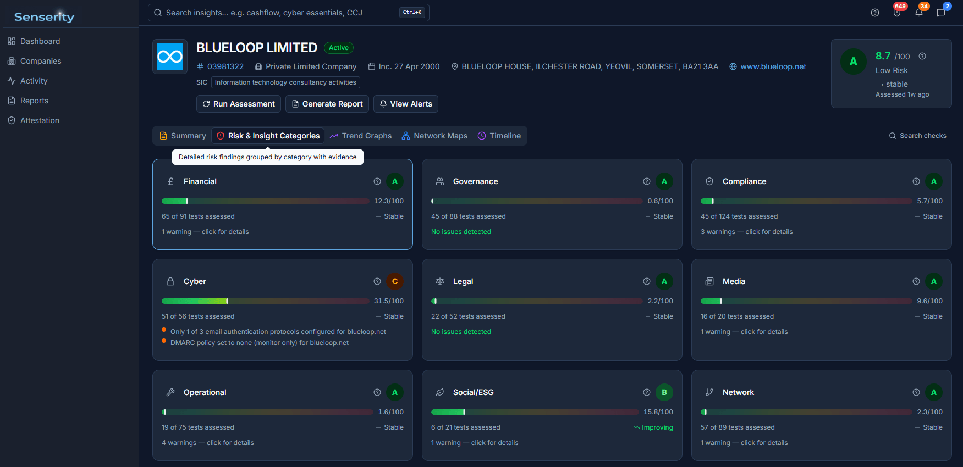Switch to the Timeline tab

pos(499,136)
